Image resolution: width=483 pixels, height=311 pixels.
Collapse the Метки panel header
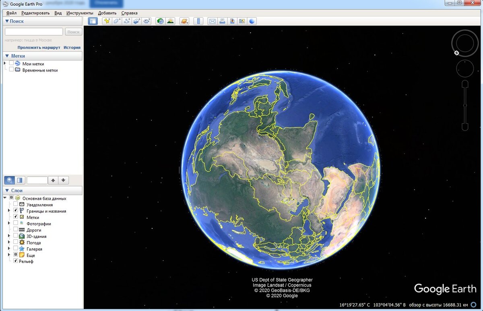tap(43, 56)
